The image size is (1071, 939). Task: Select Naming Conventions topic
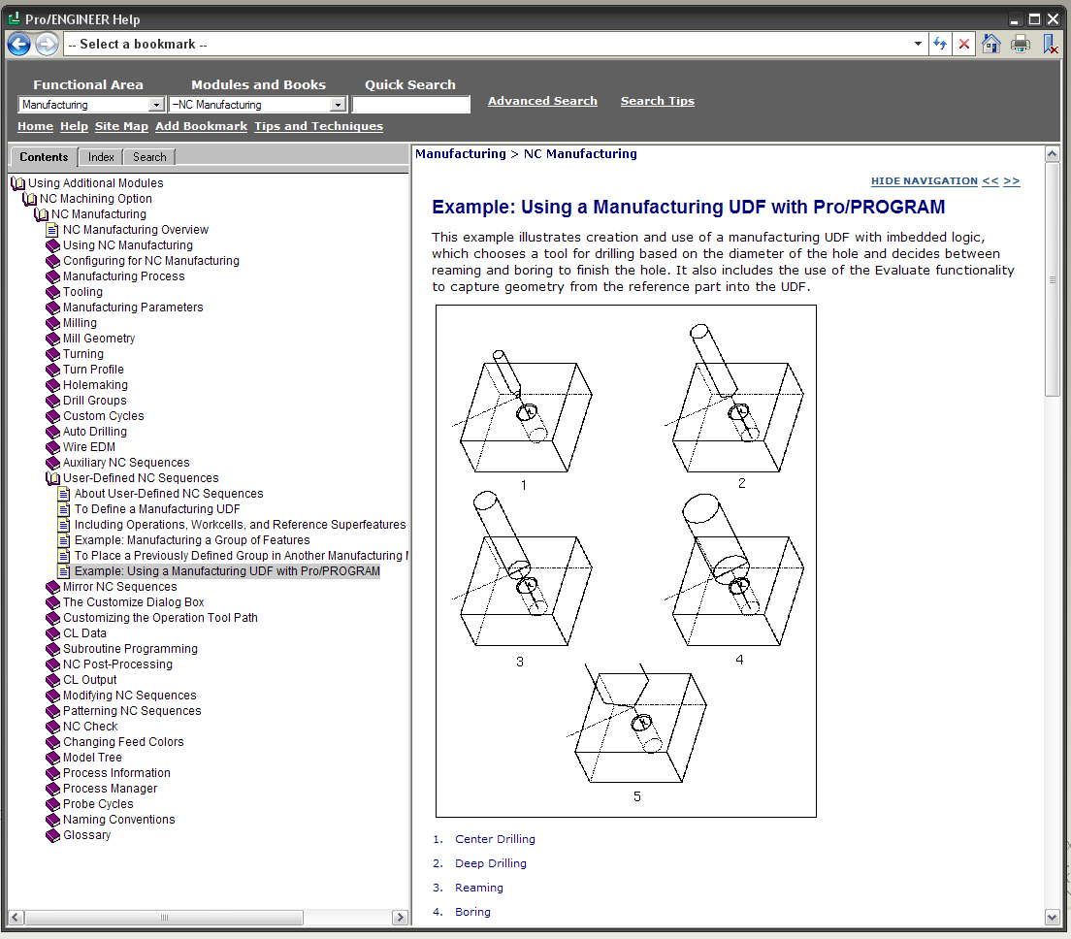click(x=119, y=820)
